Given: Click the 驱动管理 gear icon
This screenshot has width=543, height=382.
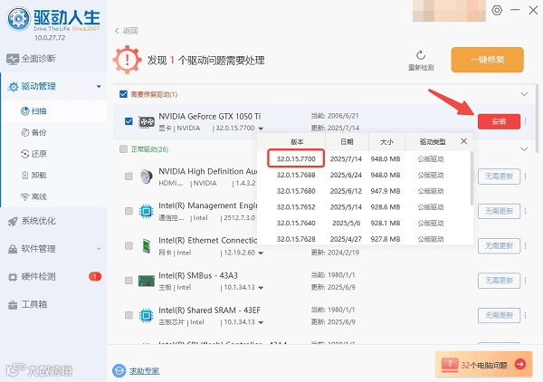Looking at the screenshot, I should pyautogui.click(x=13, y=87).
